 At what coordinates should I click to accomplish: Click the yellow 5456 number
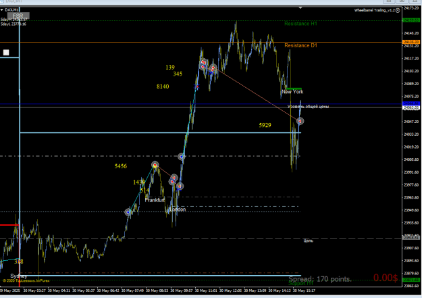(x=121, y=166)
